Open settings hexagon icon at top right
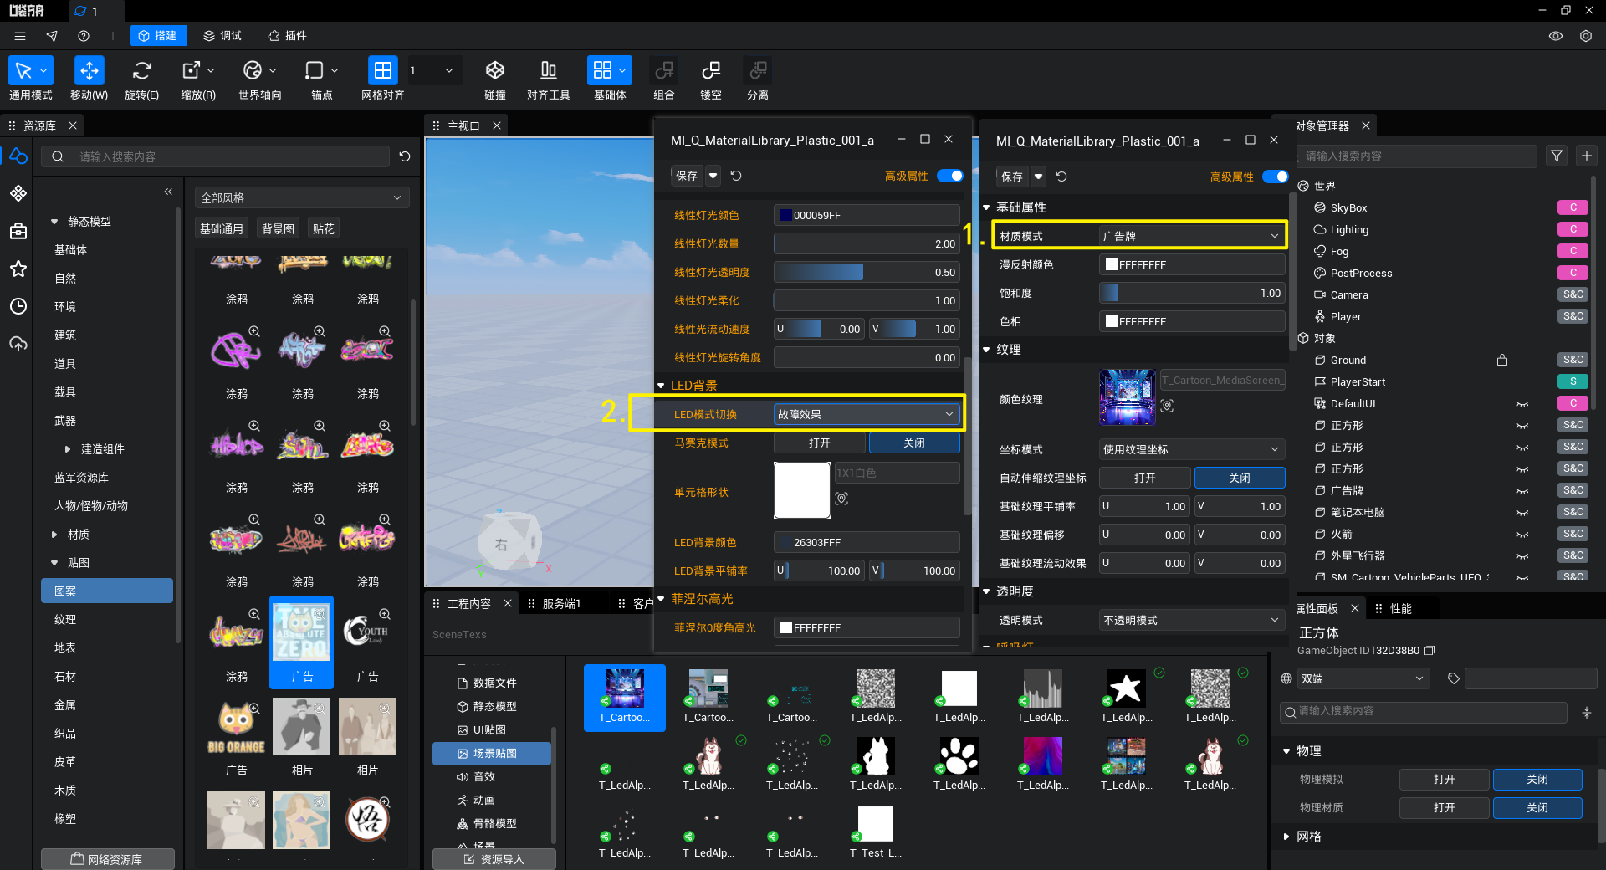Screen dimensions: 1606x870 pos(1586,36)
